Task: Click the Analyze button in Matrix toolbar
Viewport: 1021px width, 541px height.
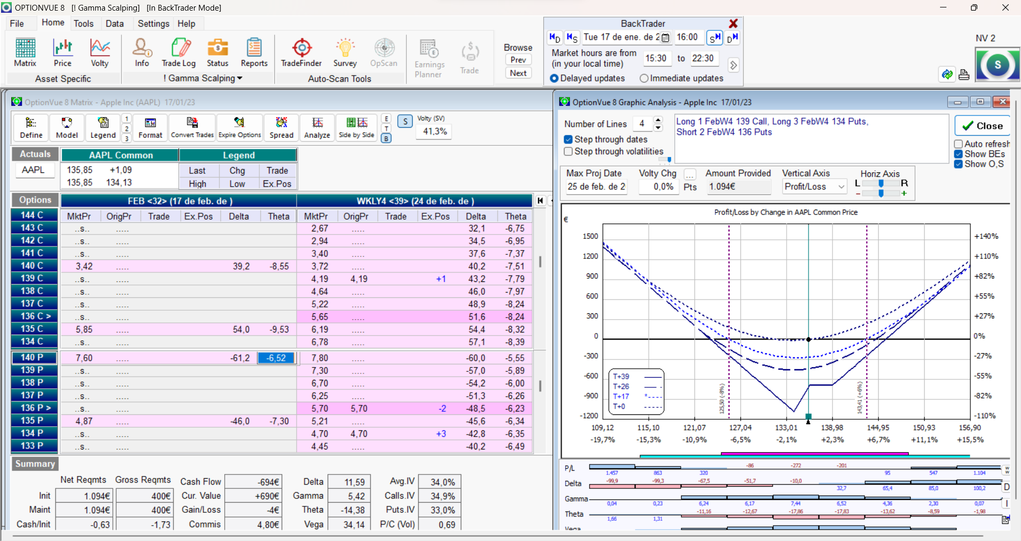Action: [317, 128]
